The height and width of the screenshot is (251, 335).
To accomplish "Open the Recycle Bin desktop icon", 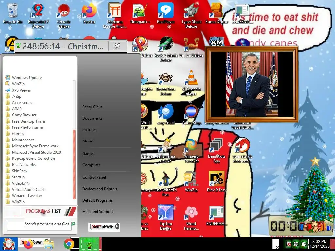I will coord(13,13).
